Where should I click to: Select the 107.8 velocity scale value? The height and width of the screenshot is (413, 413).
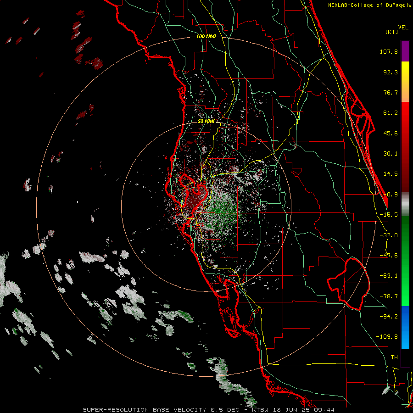tap(389, 51)
